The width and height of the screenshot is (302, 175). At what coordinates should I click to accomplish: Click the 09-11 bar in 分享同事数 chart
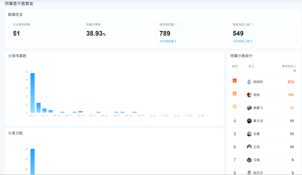click(x=32, y=93)
